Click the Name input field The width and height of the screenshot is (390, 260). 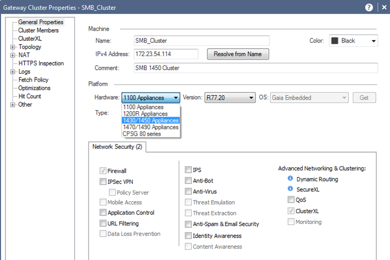pyautogui.click(x=201, y=41)
